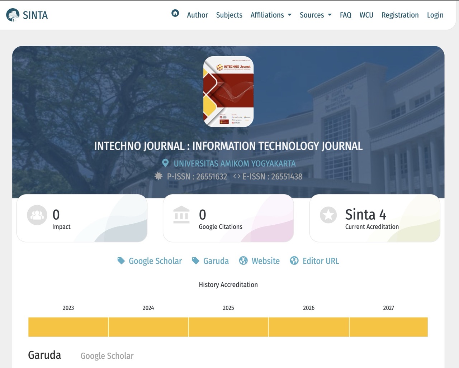The height and width of the screenshot is (368, 459).
Task: Expand the Affiliations dropdown menu
Action: point(271,15)
